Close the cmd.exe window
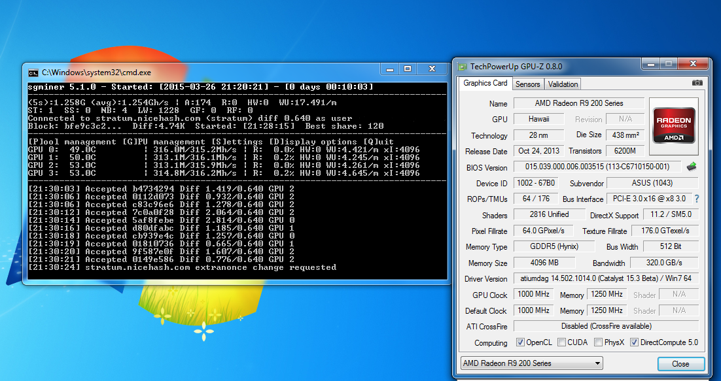This screenshot has height=381, width=721. point(432,69)
